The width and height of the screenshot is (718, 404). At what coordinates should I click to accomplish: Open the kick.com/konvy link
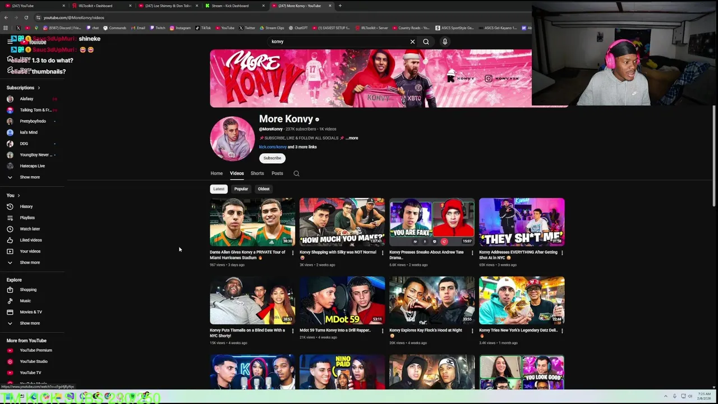(x=273, y=147)
